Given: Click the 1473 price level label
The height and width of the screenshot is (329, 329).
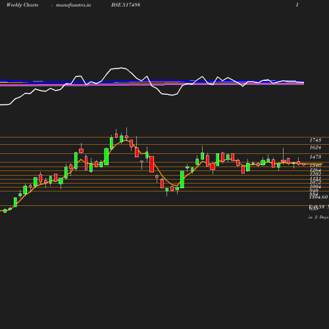Looking at the screenshot, I should point(315,157).
